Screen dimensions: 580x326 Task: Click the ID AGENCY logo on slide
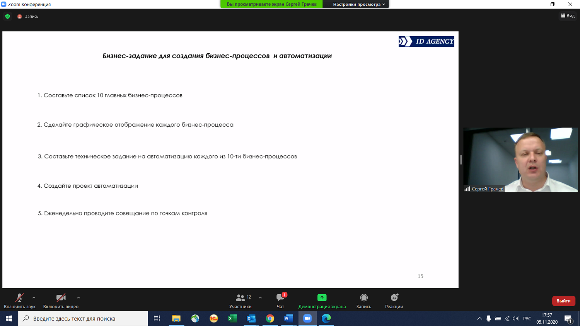426,41
